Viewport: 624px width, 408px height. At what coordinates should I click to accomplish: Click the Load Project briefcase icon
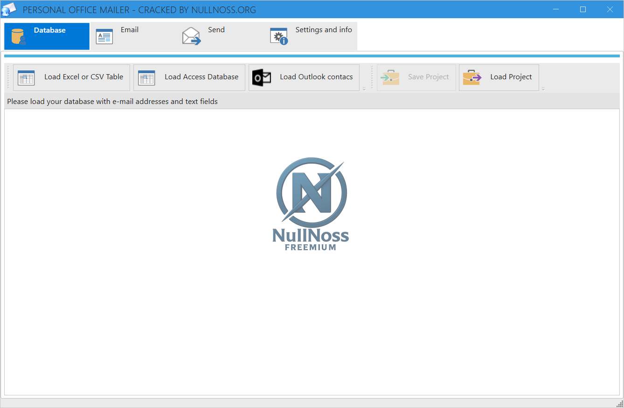[x=471, y=77]
